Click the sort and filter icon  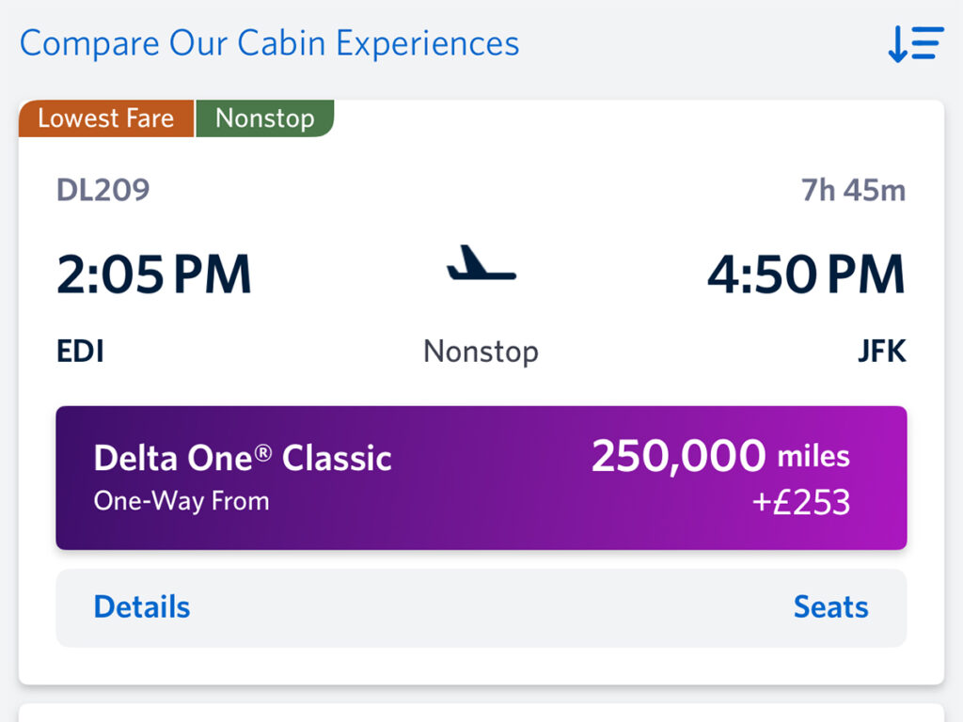[x=913, y=43]
